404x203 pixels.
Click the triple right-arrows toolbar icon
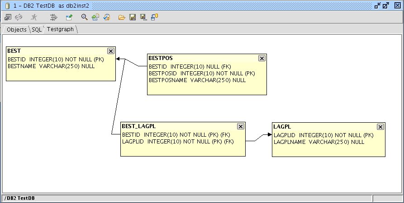tap(54, 17)
